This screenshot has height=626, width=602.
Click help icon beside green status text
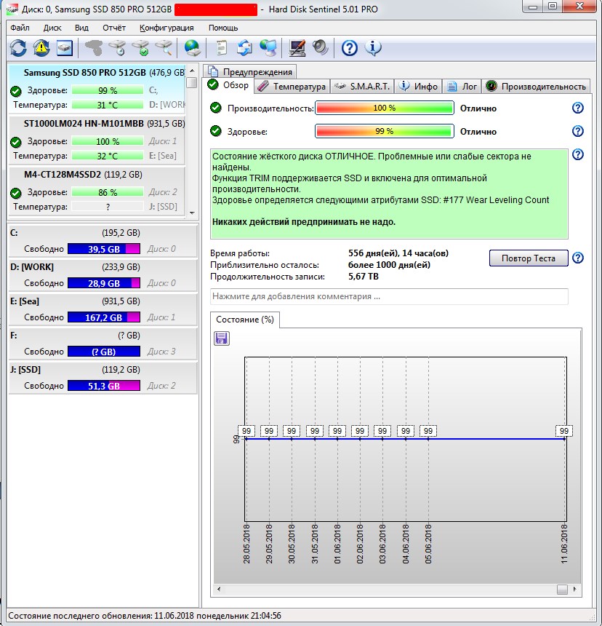tap(578, 154)
